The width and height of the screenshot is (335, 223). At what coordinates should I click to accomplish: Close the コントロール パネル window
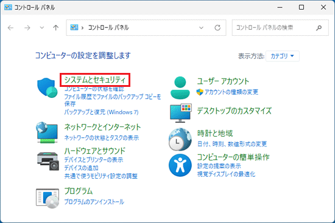323,7
